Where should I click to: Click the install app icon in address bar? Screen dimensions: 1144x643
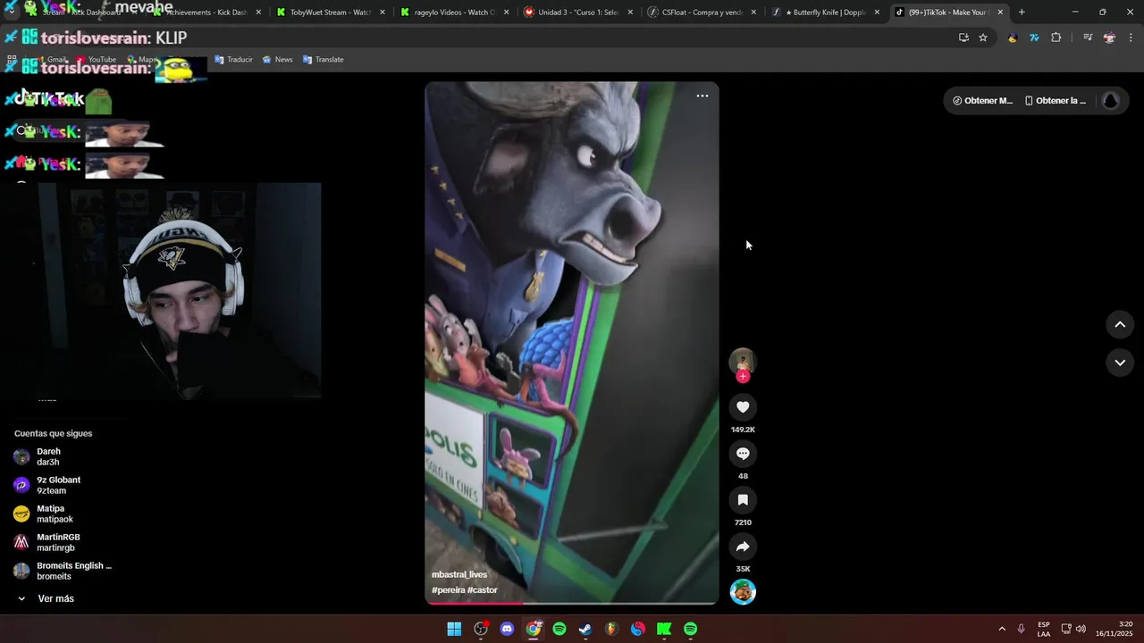(963, 38)
